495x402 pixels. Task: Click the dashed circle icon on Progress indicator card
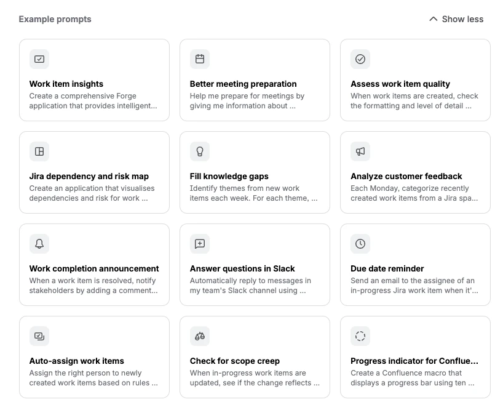pos(360,336)
